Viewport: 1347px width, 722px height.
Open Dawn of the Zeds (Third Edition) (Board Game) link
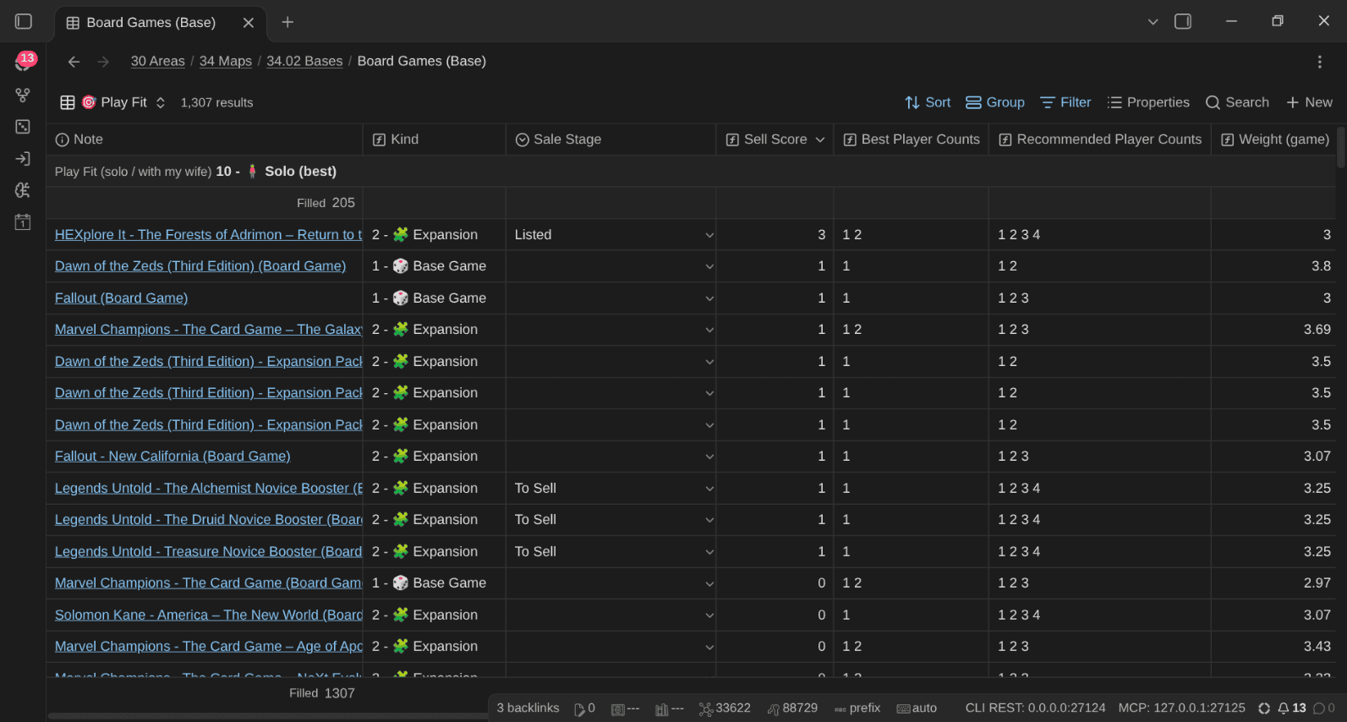200,266
